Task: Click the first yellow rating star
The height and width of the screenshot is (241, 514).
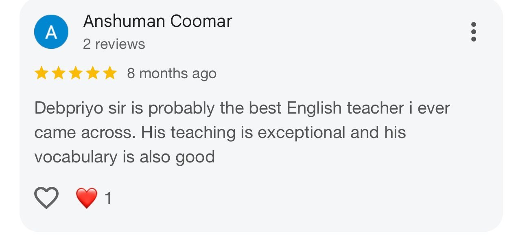Action: (x=41, y=73)
